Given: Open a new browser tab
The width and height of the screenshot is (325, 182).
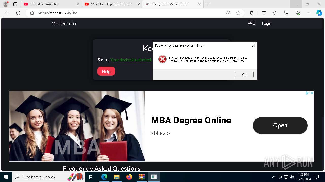Looking at the screenshot, I should (x=208, y=4).
